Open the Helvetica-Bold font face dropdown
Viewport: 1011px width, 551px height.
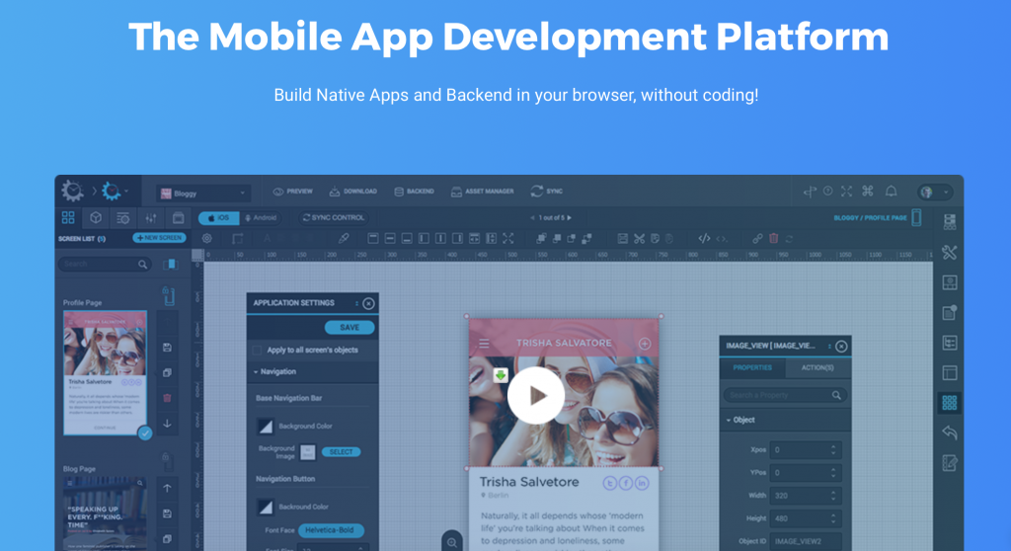click(x=331, y=530)
